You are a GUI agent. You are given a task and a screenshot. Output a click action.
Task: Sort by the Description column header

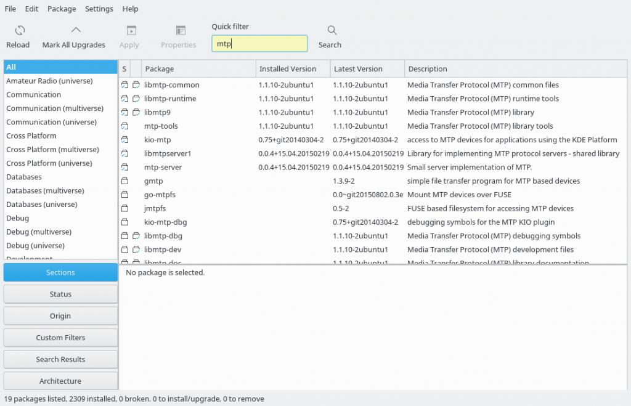coord(427,69)
